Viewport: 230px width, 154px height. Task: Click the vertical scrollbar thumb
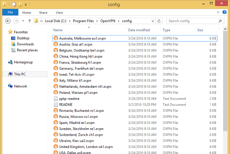225,81
